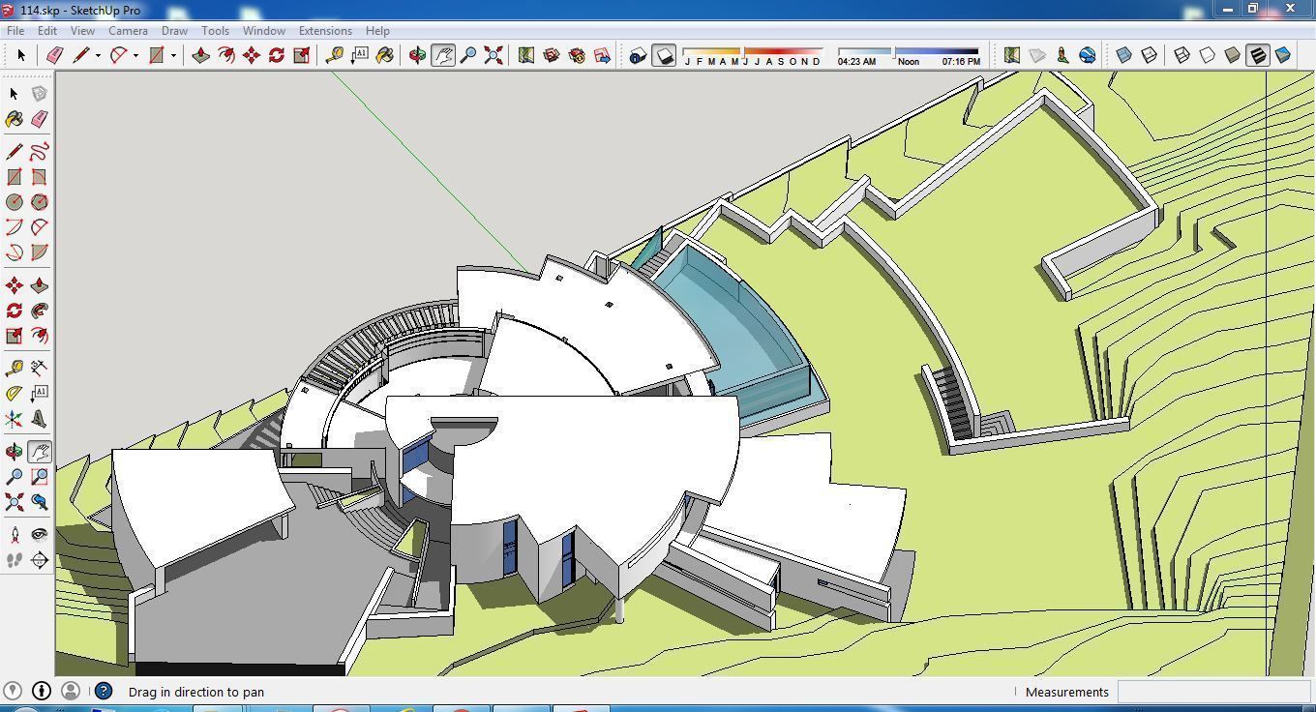The image size is (1316, 712).
Task: Open the Edit menu
Action: (47, 30)
